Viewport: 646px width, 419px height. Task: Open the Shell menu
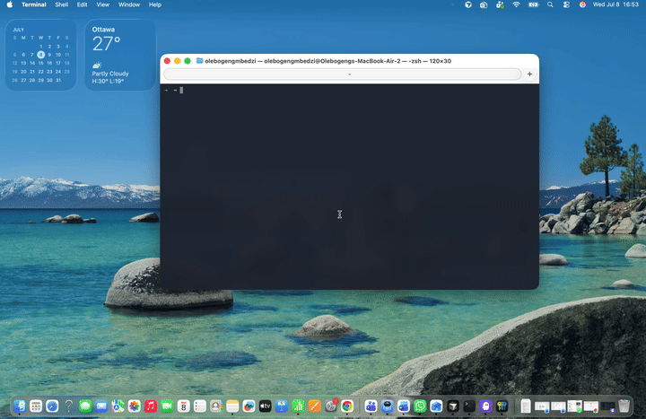click(61, 4)
